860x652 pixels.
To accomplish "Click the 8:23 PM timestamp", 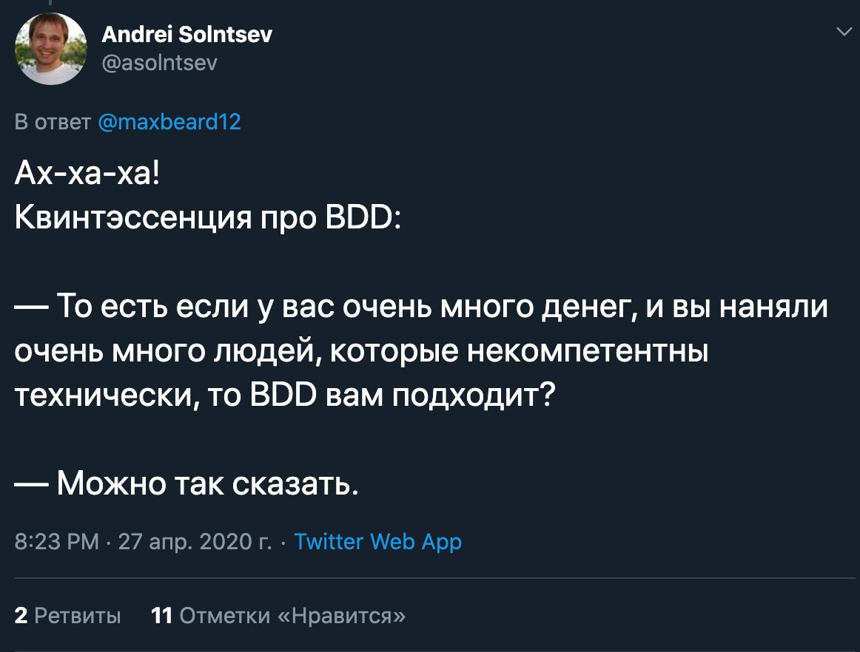I will [56, 542].
